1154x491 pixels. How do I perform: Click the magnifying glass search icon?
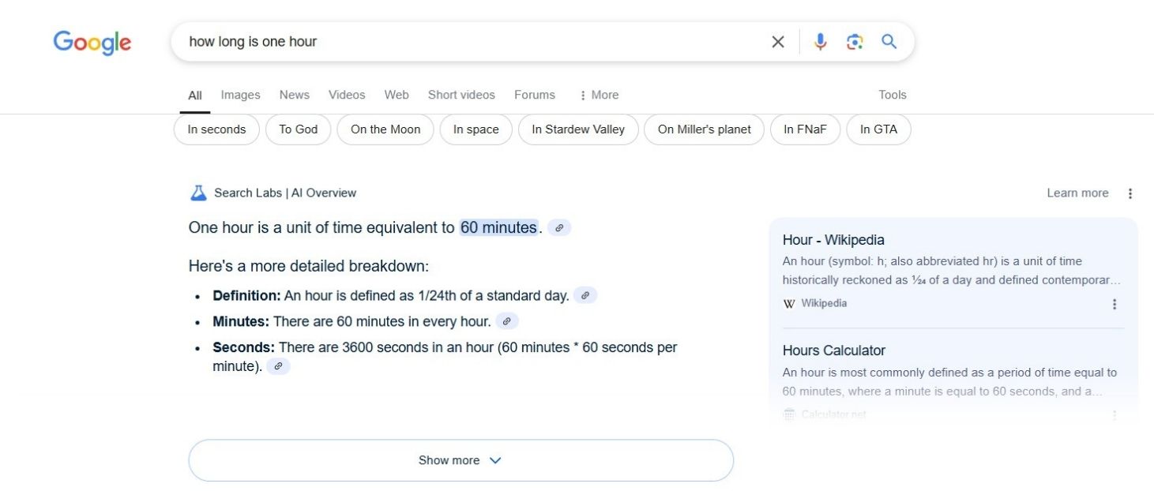[889, 42]
